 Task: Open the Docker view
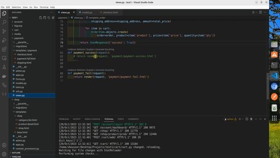click(x=4, y=76)
